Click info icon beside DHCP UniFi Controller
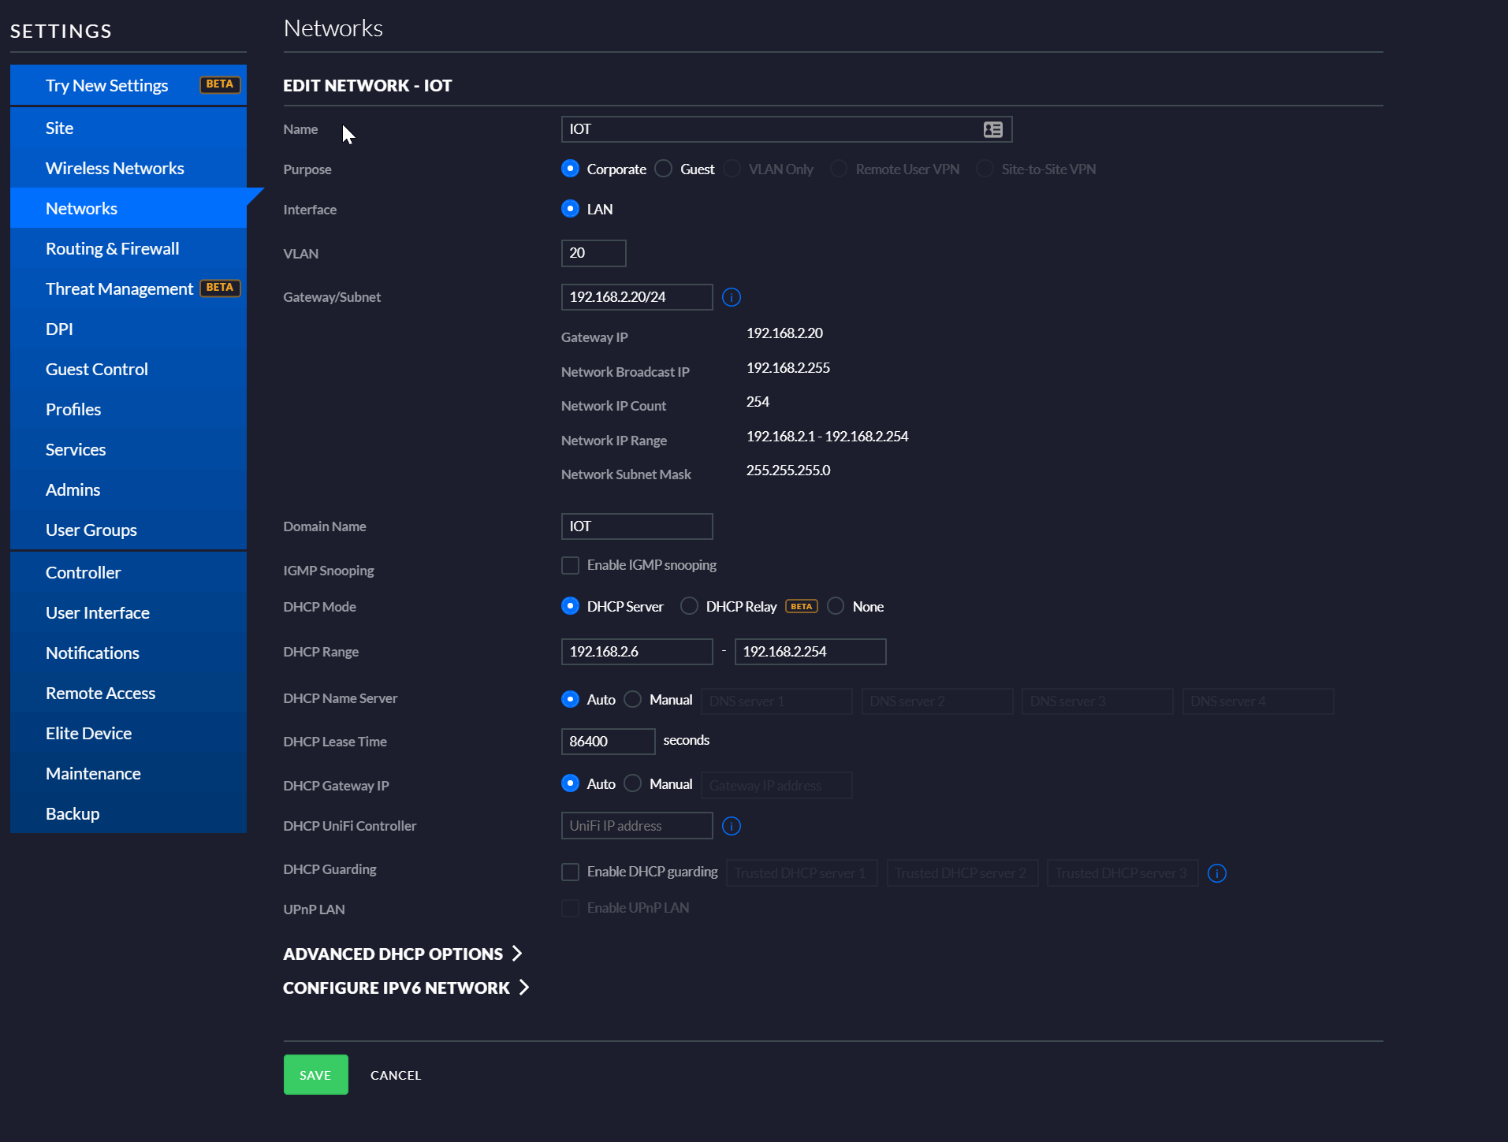 [x=731, y=826]
